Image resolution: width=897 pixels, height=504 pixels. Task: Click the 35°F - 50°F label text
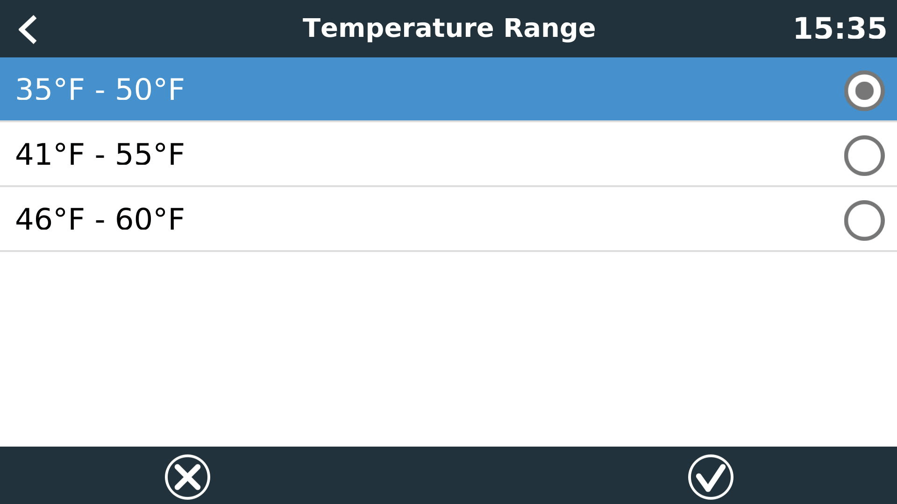click(100, 90)
